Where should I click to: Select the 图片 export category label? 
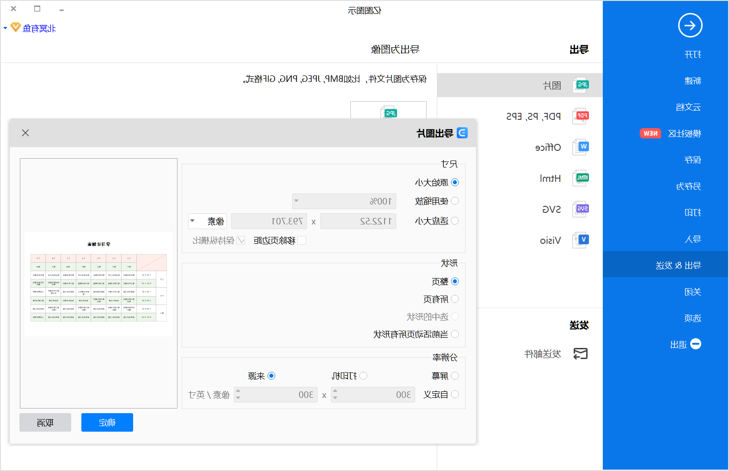click(552, 86)
